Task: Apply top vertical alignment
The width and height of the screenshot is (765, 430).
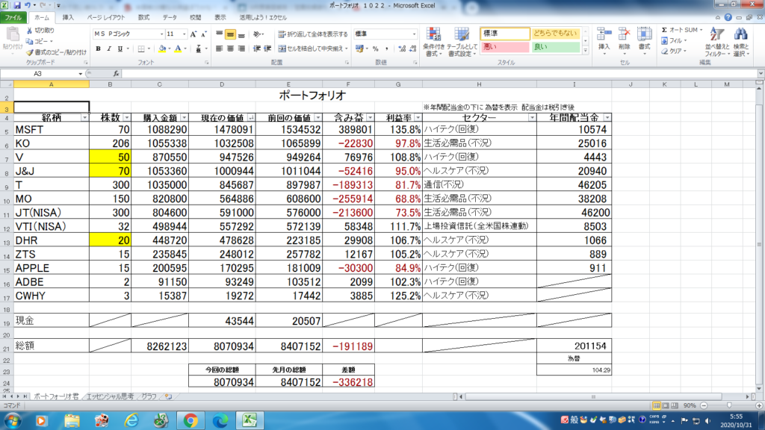Action: pos(219,34)
